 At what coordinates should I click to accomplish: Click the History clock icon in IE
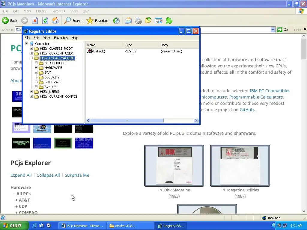point(116,21)
